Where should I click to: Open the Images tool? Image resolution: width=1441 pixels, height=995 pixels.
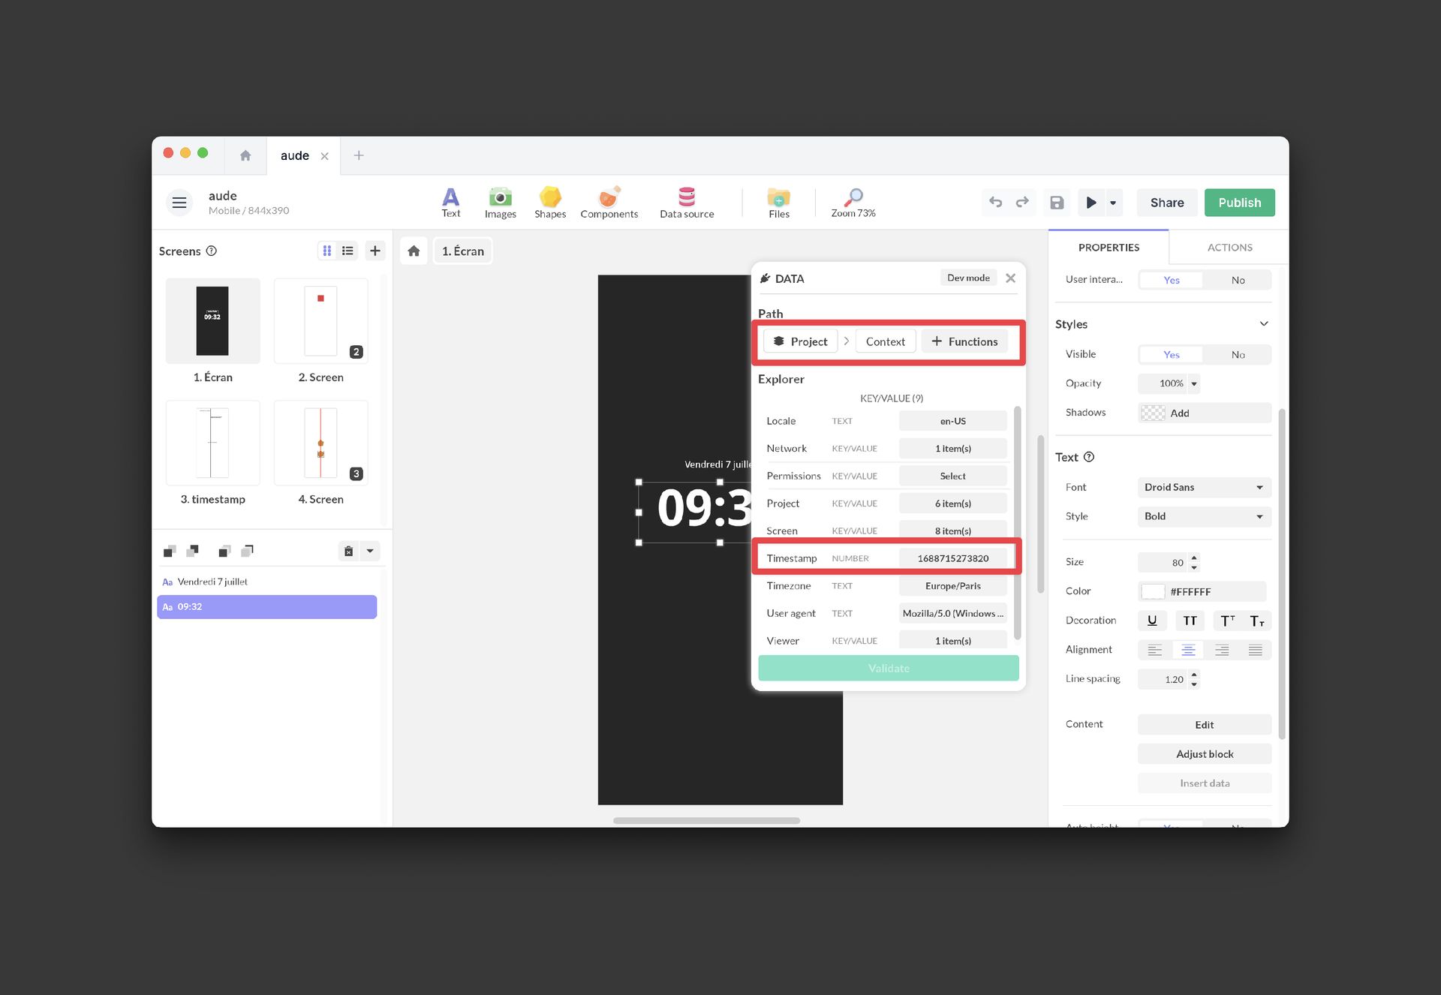click(500, 201)
